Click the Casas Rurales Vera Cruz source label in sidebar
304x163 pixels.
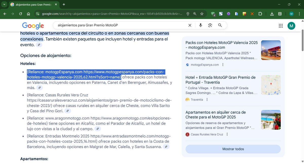[207, 134]
